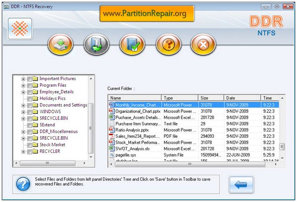Select the 'Stock Market' folder label

tap(52, 145)
